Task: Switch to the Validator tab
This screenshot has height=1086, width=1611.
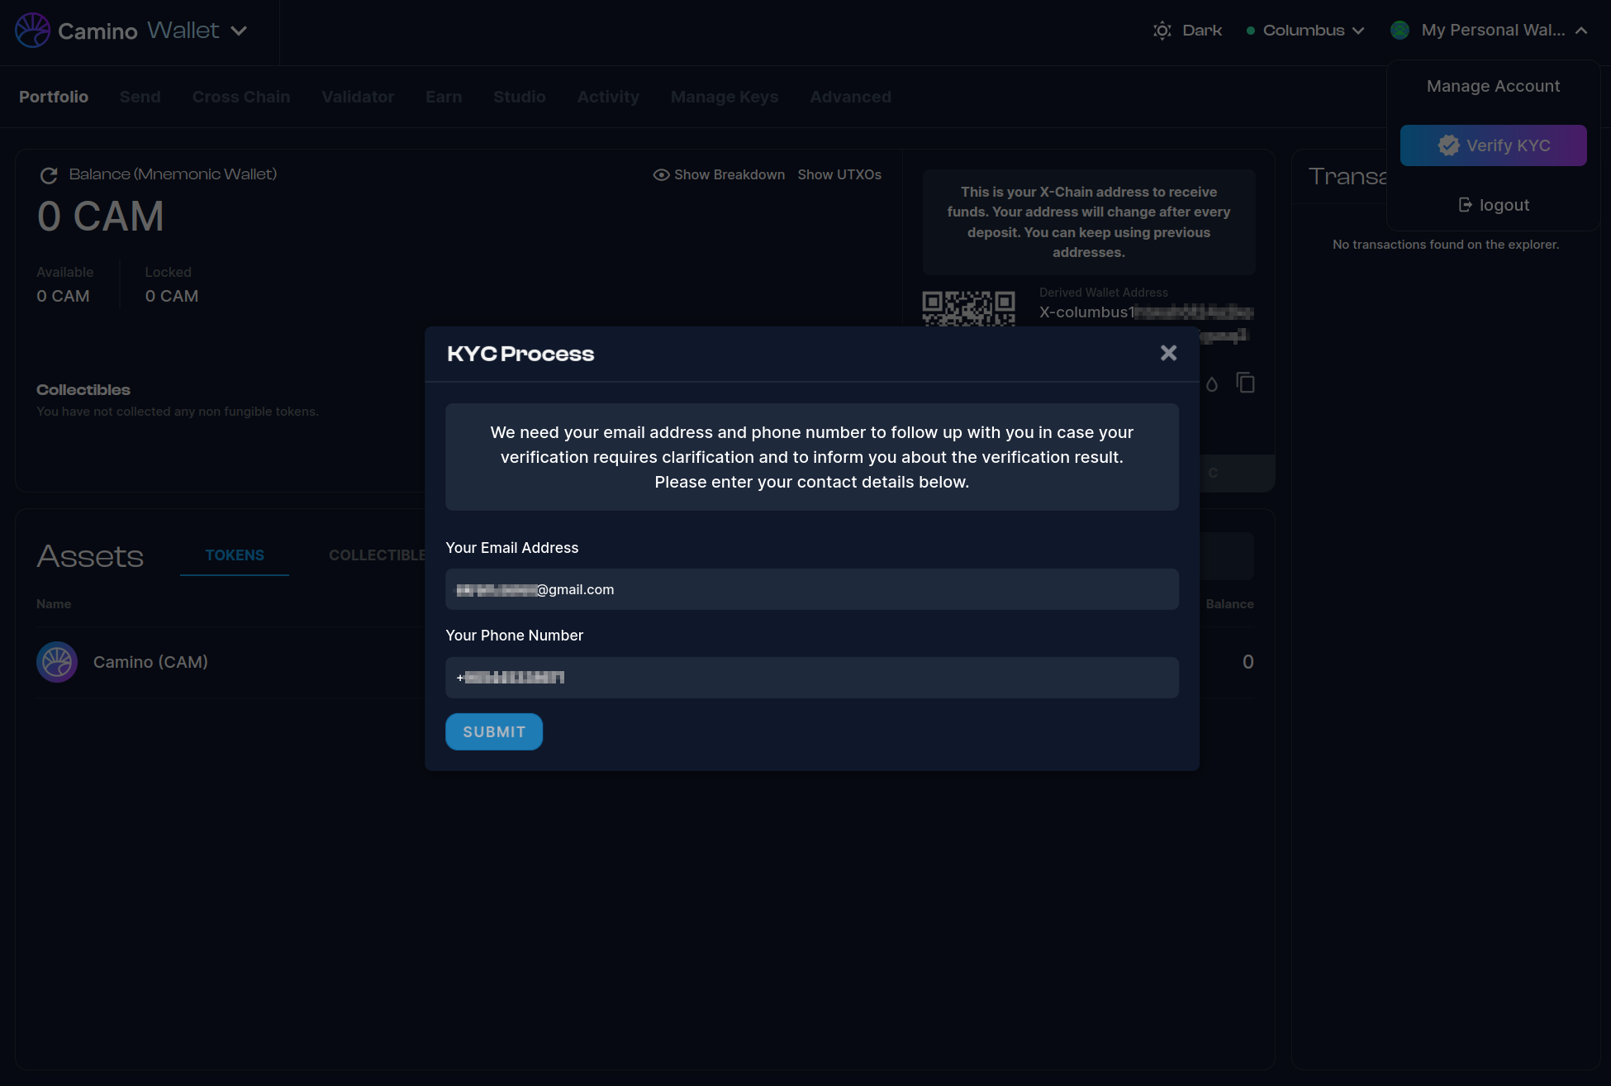Action: [x=358, y=97]
